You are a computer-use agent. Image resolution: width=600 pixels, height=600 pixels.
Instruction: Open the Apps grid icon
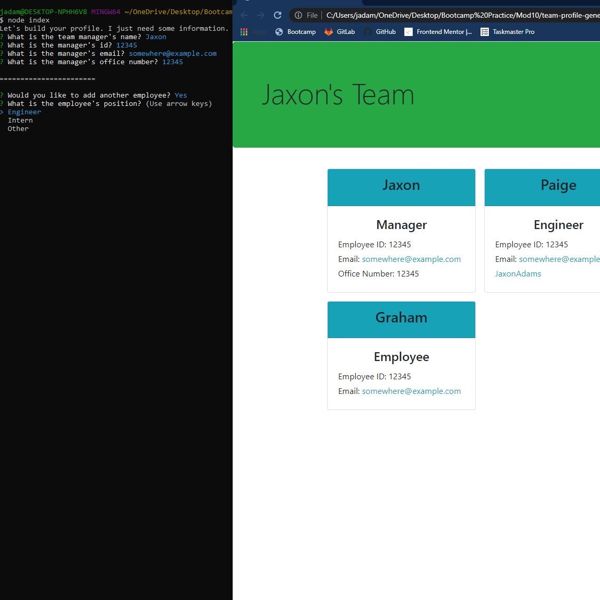tap(244, 32)
